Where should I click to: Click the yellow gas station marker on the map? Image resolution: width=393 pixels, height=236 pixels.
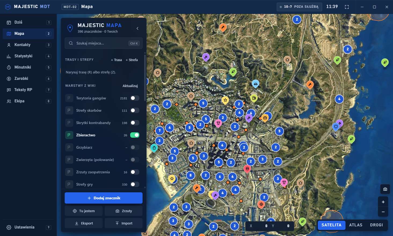254,98
